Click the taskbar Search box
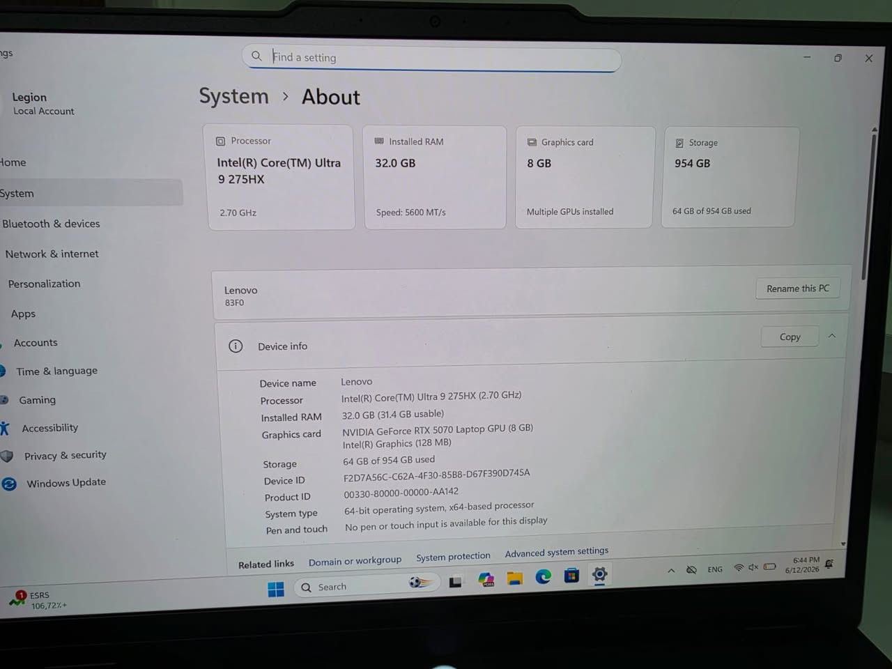Screen dimensions: 892x669 (367, 585)
